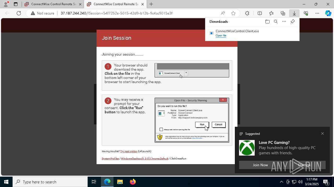Click the Open file link
This screenshot has width=334, height=187.
coord(221,36)
